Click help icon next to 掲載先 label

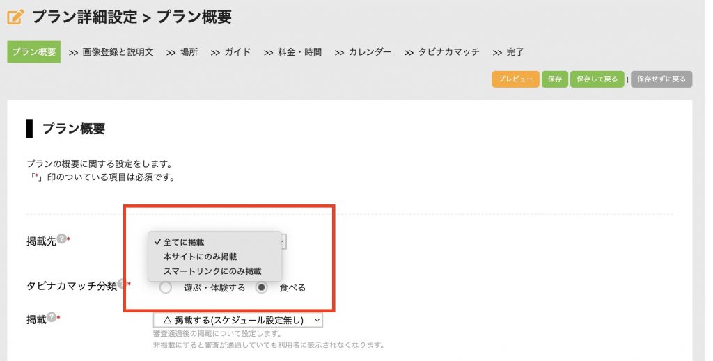point(61,239)
